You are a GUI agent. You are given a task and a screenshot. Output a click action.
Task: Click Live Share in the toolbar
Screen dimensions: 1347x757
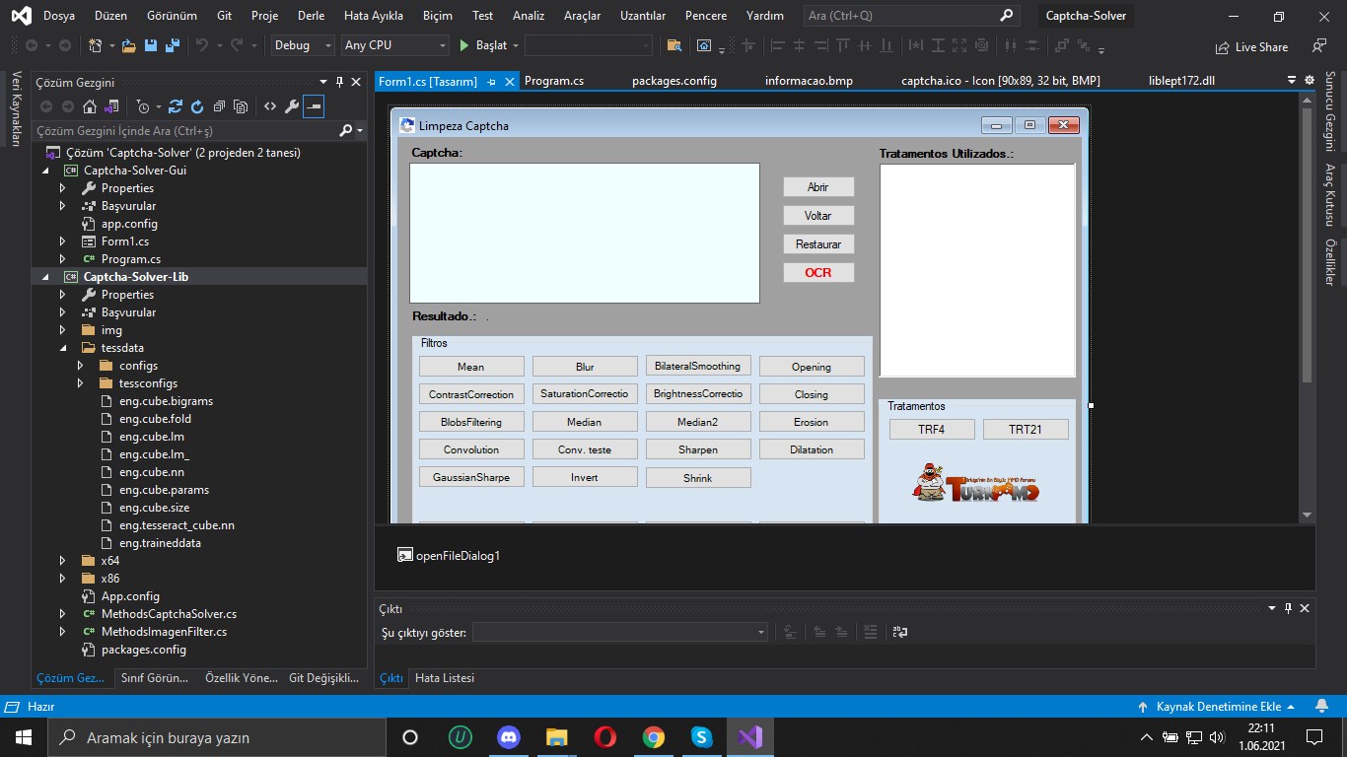[x=1251, y=46]
